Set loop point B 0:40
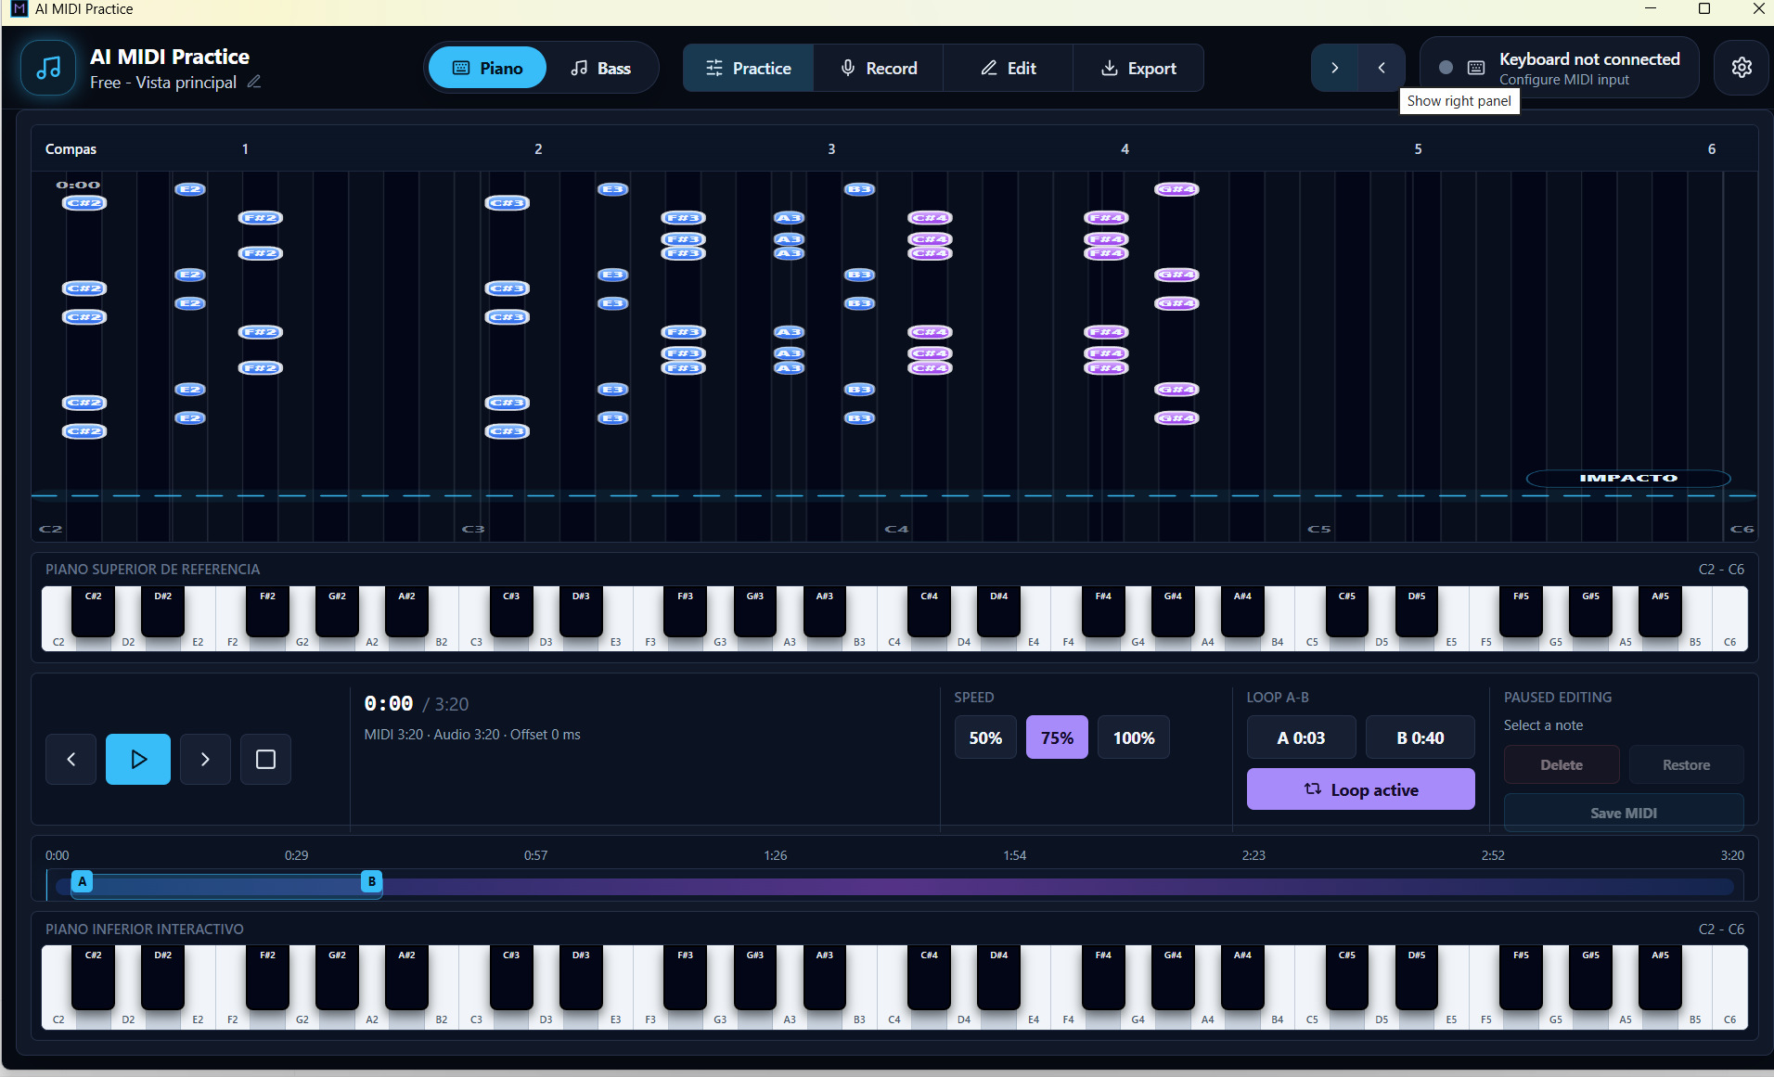The width and height of the screenshot is (1774, 1077). click(x=1420, y=737)
